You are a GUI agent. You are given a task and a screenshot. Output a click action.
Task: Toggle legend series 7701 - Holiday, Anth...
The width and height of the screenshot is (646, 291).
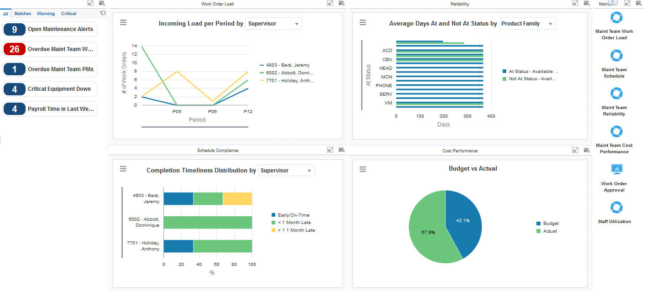[287, 81]
